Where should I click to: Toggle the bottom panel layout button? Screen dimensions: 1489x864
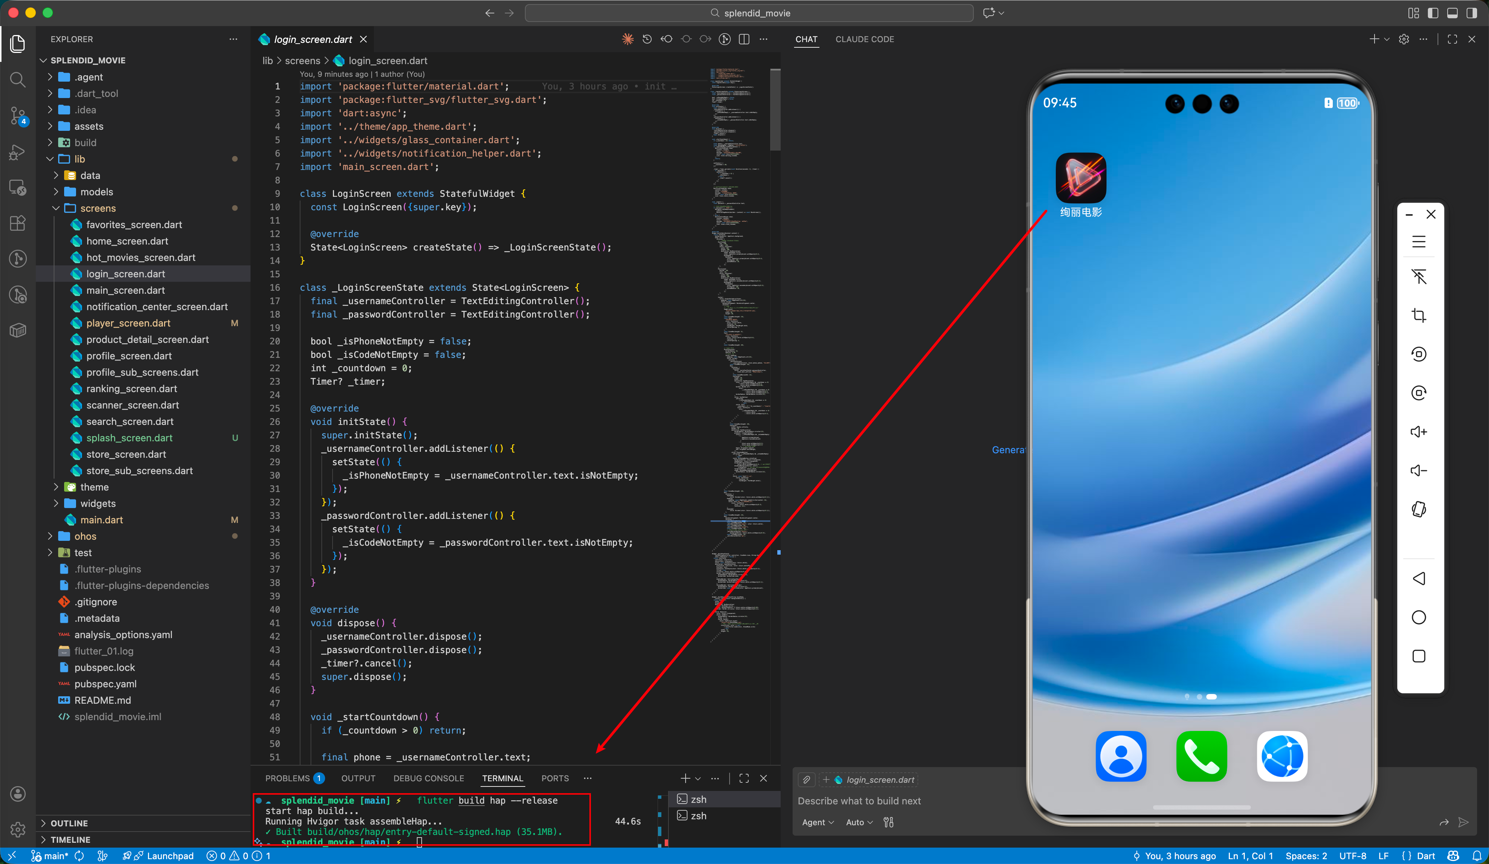pos(1452,13)
